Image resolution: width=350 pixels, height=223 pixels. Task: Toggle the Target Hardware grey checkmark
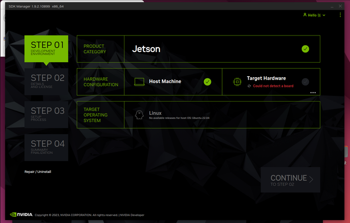(x=305, y=82)
